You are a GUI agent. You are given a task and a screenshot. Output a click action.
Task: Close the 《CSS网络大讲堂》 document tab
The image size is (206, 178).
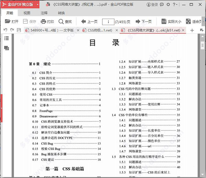click(x=183, y=30)
